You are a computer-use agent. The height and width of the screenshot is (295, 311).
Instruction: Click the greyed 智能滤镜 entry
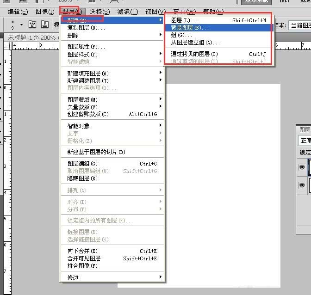112,62
